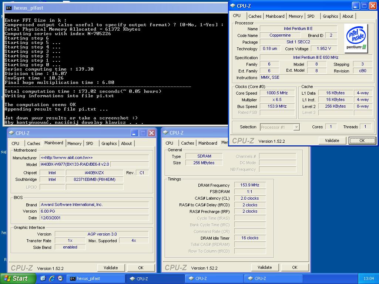Click the chipset value i440BX/ZX
This screenshot has height=284, width=379.
[94, 173]
